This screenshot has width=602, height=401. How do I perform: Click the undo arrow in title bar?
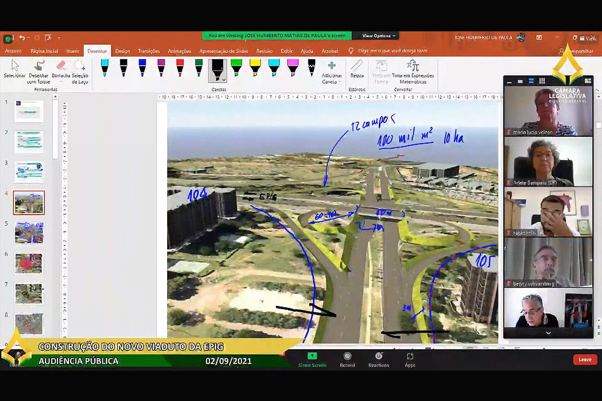pyautogui.click(x=22, y=38)
